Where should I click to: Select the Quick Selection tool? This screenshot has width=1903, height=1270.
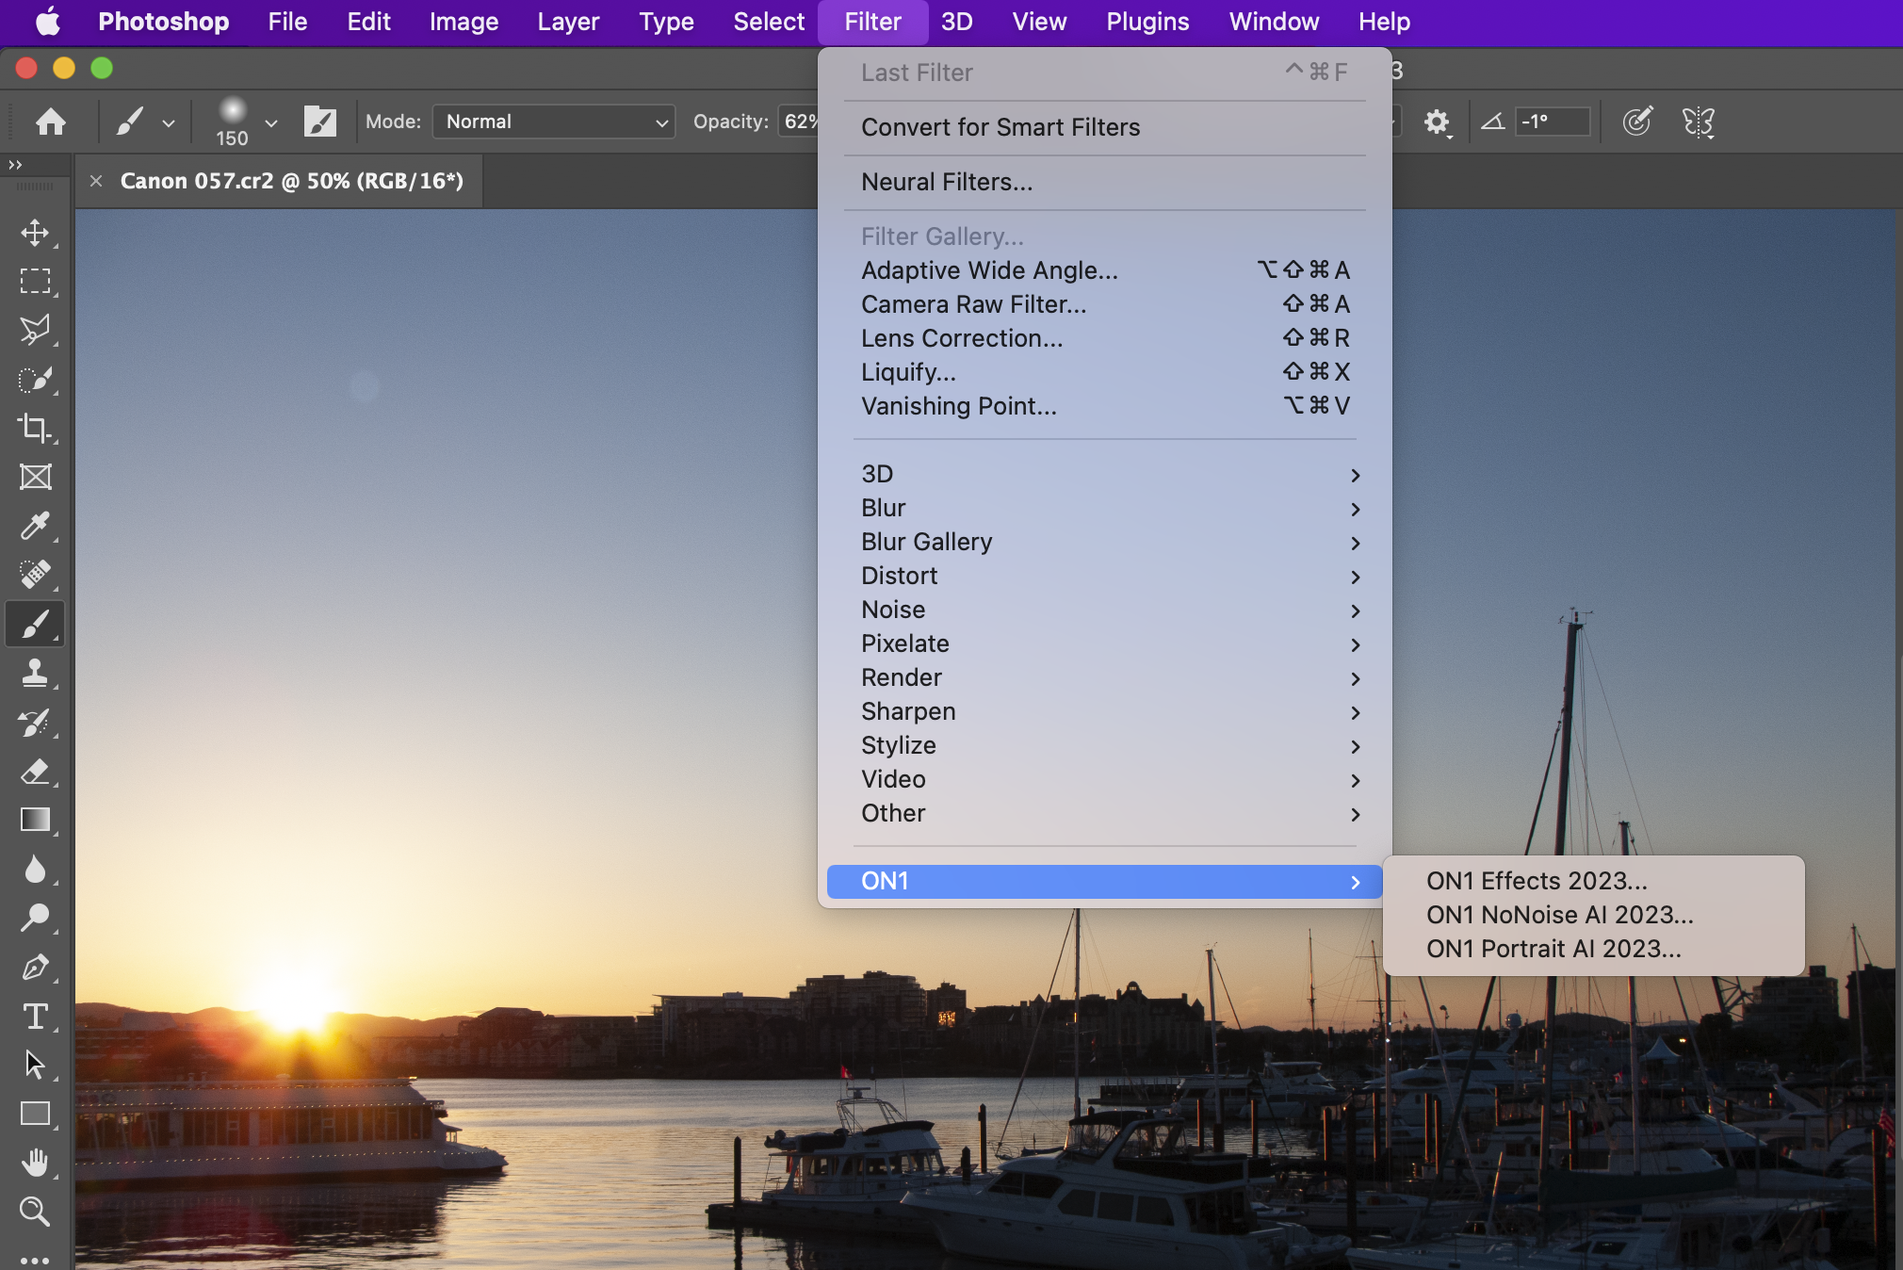pos(35,380)
